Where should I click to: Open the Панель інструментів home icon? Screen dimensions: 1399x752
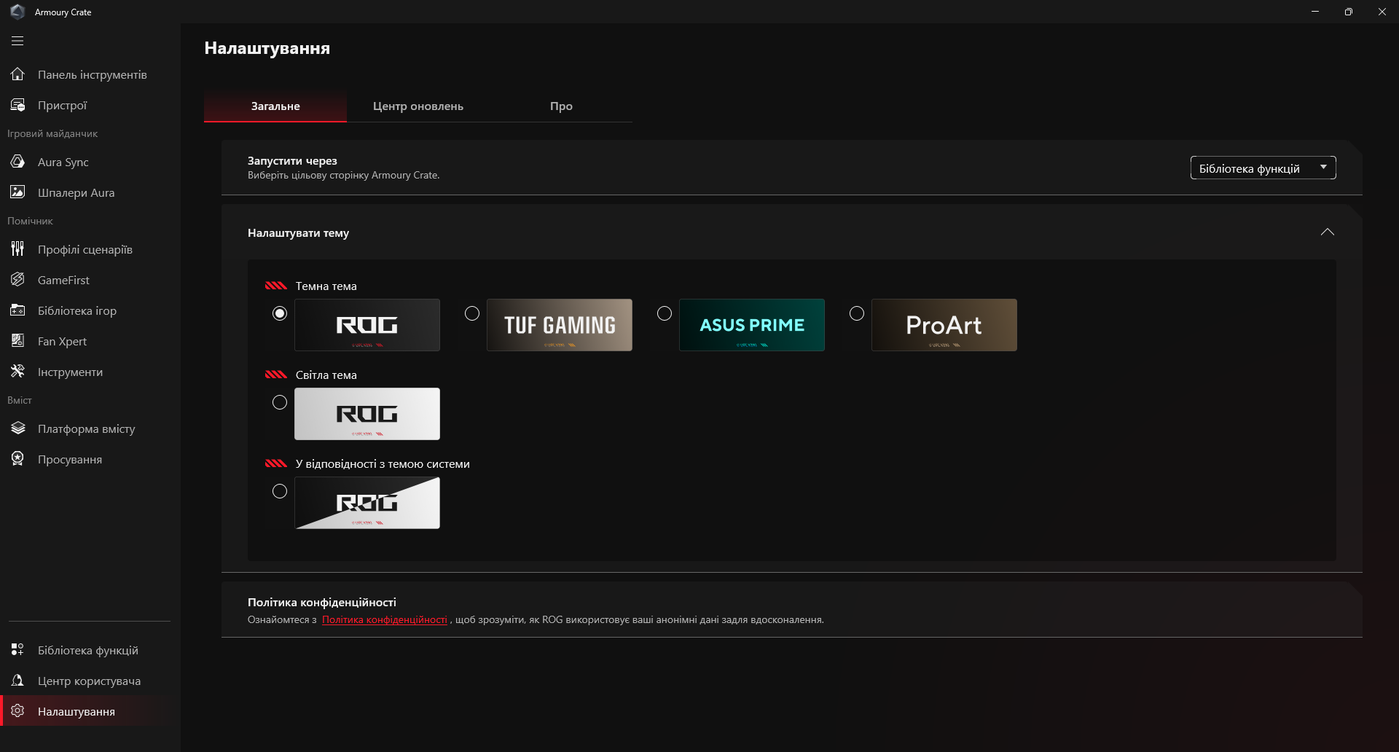(x=17, y=74)
